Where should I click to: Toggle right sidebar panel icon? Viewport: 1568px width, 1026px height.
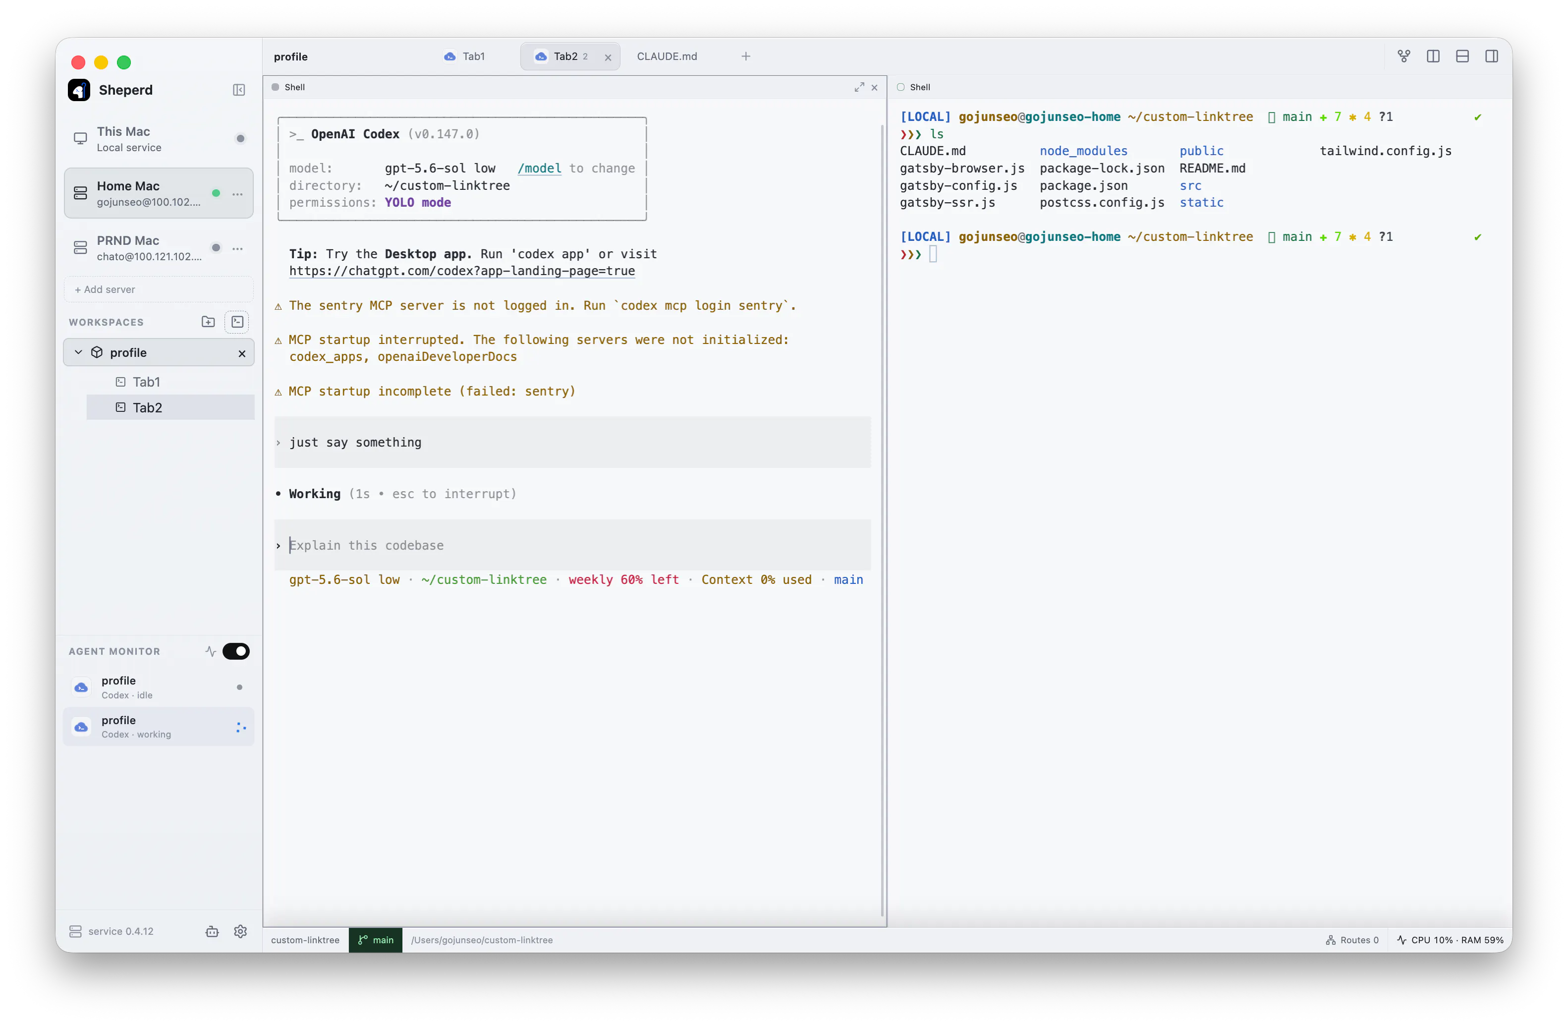point(1492,57)
